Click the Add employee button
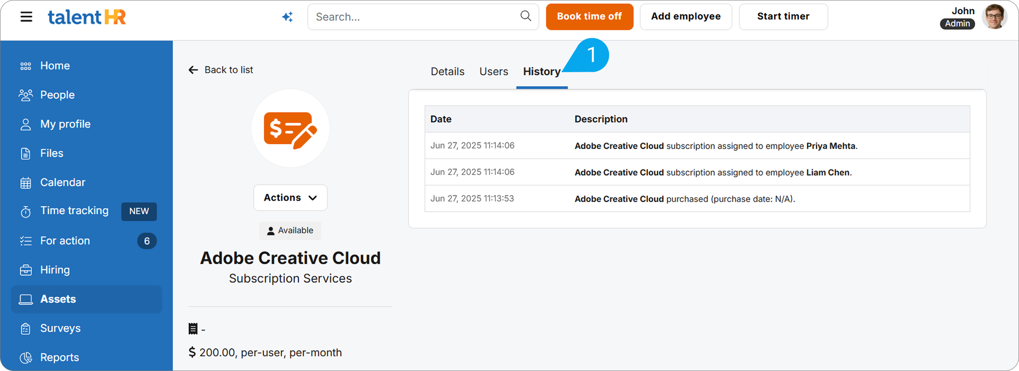1019x371 pixels. point(686,17)
